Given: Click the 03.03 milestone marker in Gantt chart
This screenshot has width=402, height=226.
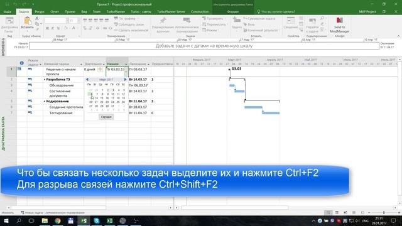Looking at the screenshot, I should [x=229, y=70].
